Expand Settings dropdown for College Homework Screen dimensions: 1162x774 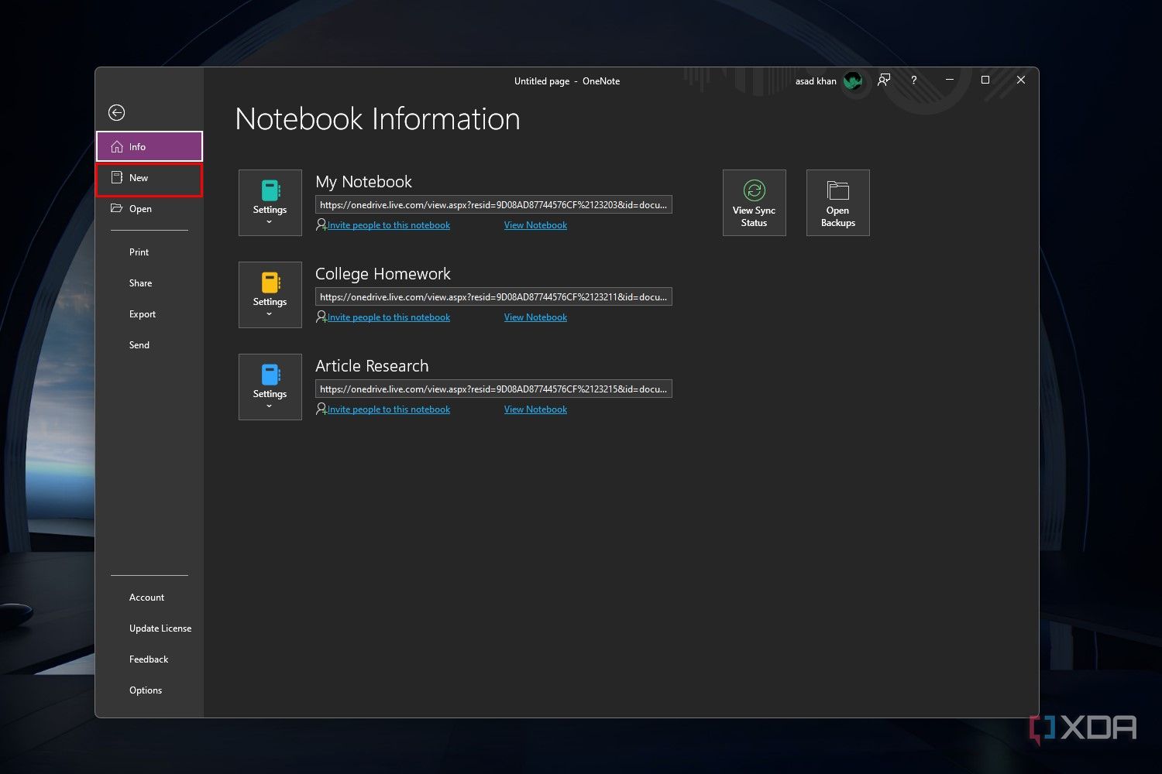tap(270, 295)
